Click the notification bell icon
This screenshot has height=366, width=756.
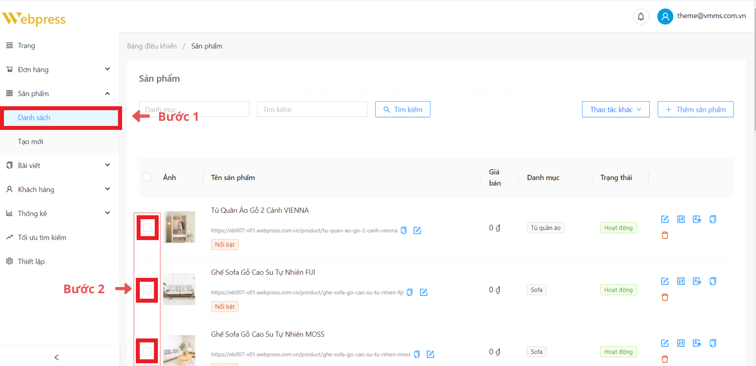[641, 17]
